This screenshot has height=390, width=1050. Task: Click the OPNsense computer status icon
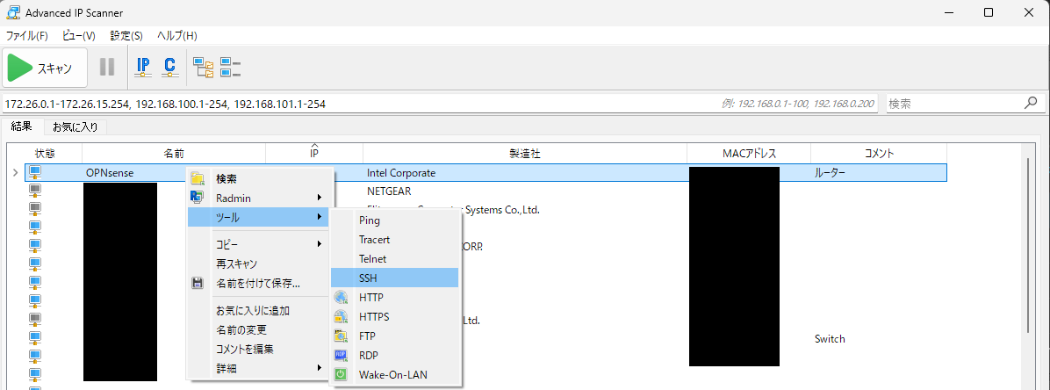35,173
